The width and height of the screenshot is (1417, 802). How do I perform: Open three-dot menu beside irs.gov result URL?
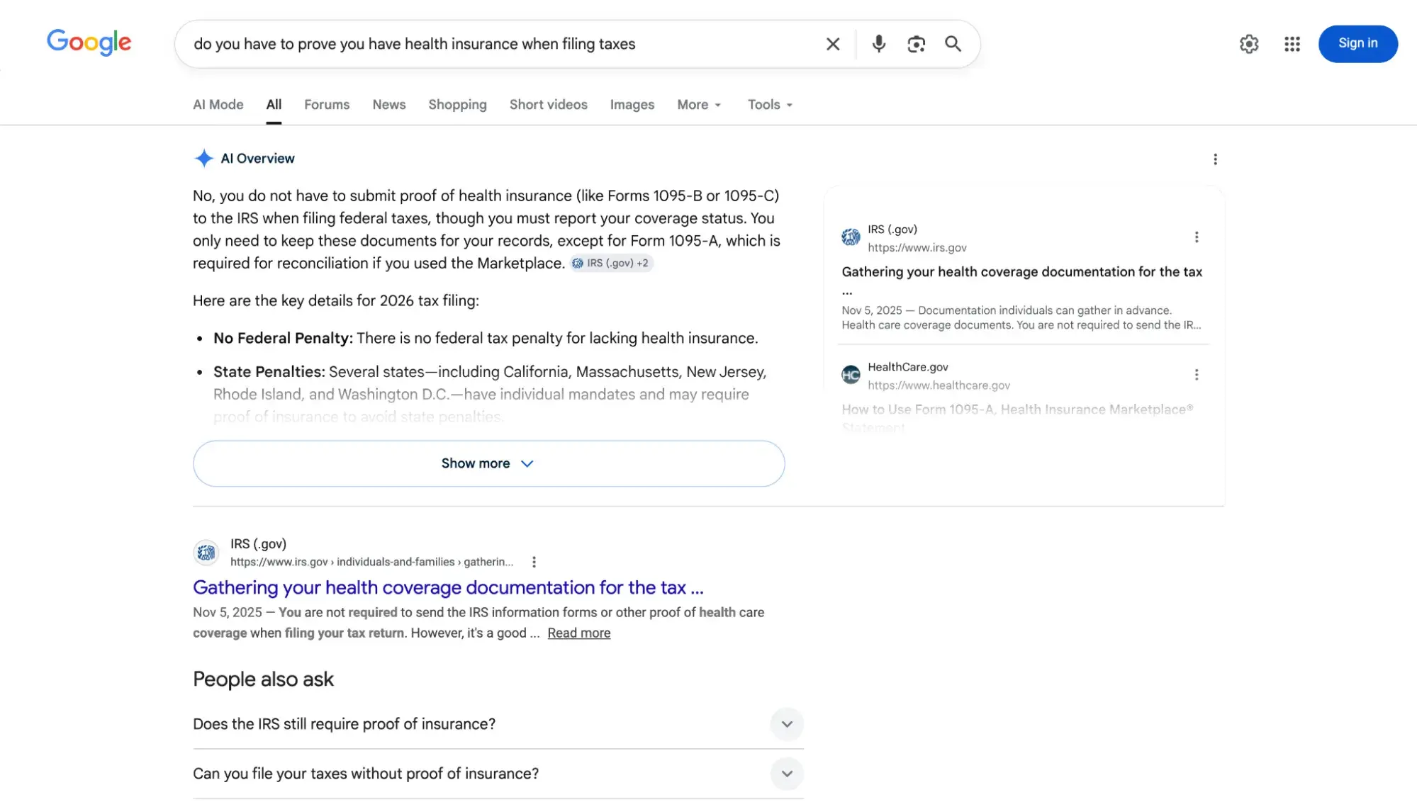tap(534, 562)
